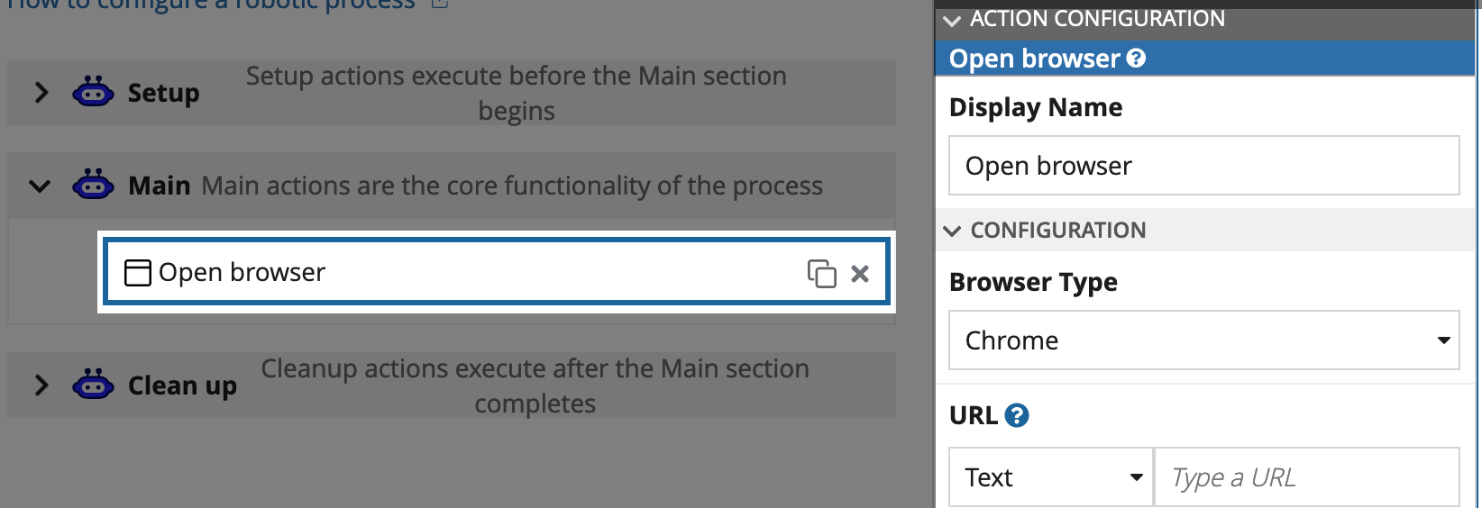
Task: Click the Clean up section robot icon
Action: tap(93, 385)
